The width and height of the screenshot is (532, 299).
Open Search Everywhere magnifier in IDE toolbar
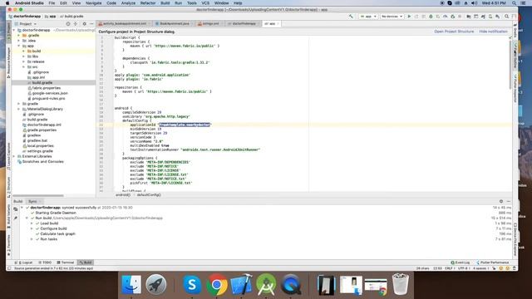[506, 17]
